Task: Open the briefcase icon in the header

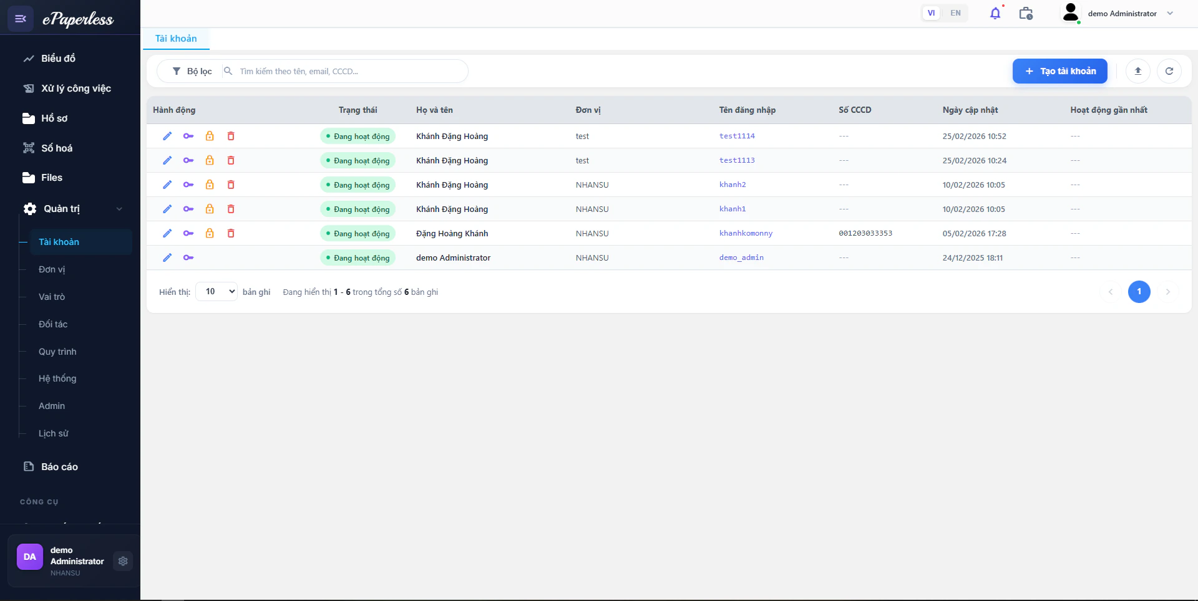Action: [x=1026, y=13]
